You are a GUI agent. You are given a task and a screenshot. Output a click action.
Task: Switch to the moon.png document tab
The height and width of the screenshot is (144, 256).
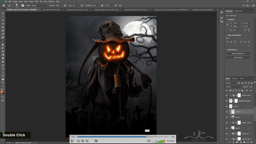click(78, 10)
